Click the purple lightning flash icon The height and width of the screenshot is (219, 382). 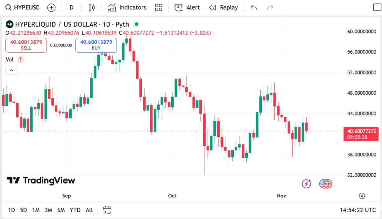click(x=306, y=184)
